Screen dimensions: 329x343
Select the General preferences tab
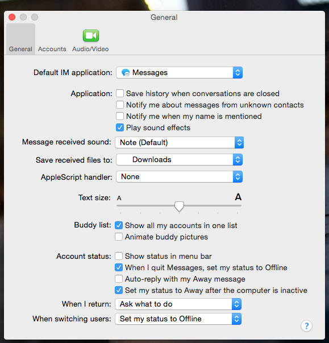tap(20, 39)
